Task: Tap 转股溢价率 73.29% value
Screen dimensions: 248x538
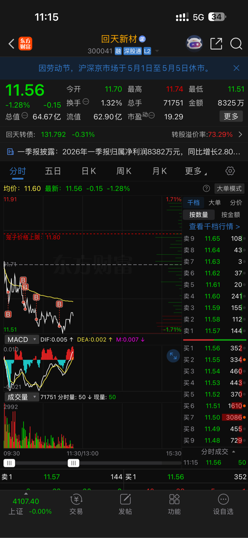Action: point(221,134)
